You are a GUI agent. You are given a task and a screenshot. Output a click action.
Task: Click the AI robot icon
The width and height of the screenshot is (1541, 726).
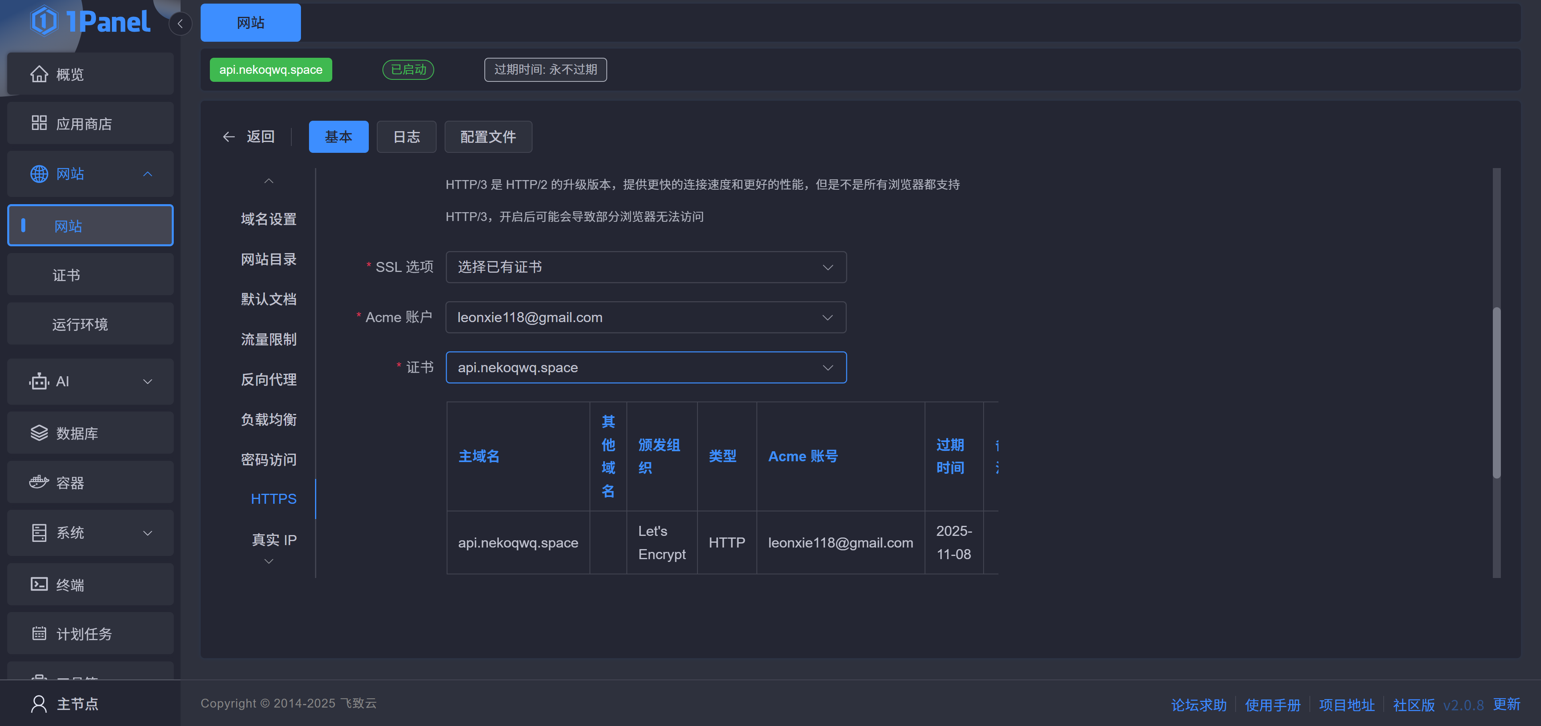(x=39, y=381)
